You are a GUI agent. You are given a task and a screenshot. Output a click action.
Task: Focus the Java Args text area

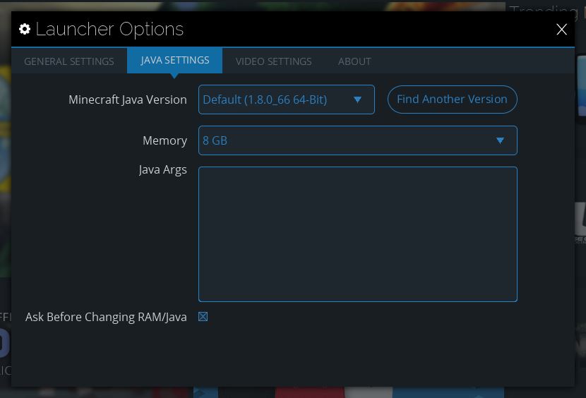pyautogui.click(x=358, y=234)
